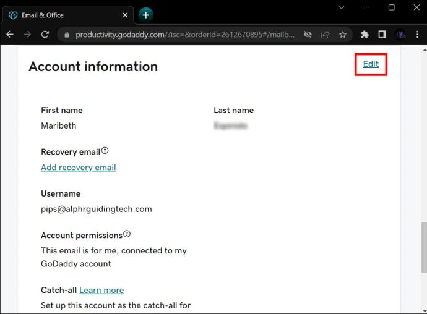Click the vertical scrollbar thumb
This screenshot has height=314, width=427.
tap(424, 247)
